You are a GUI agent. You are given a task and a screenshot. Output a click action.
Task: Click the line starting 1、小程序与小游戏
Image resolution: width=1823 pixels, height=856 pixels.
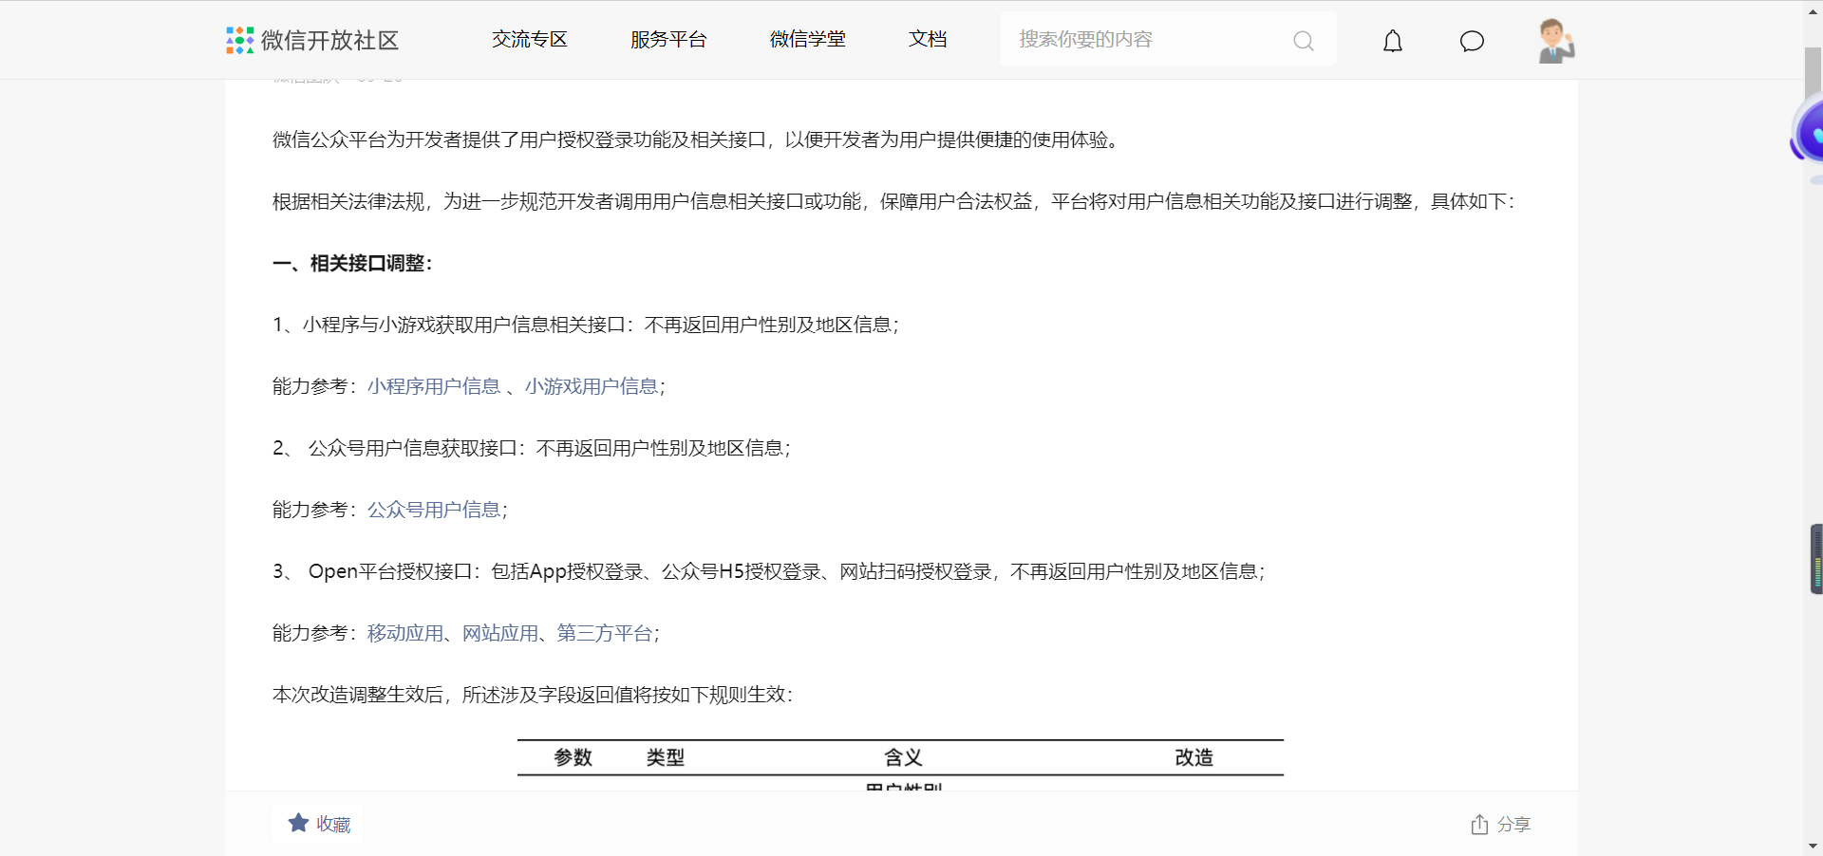click(x=586, y=325)
